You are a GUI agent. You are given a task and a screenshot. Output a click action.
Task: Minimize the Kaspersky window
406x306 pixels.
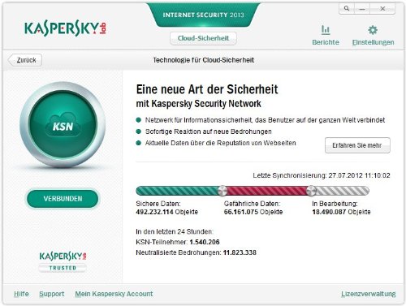[362, 9]
